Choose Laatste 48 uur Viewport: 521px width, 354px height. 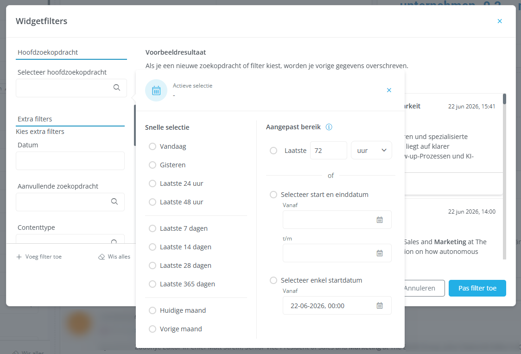click(x=152, y=202)
